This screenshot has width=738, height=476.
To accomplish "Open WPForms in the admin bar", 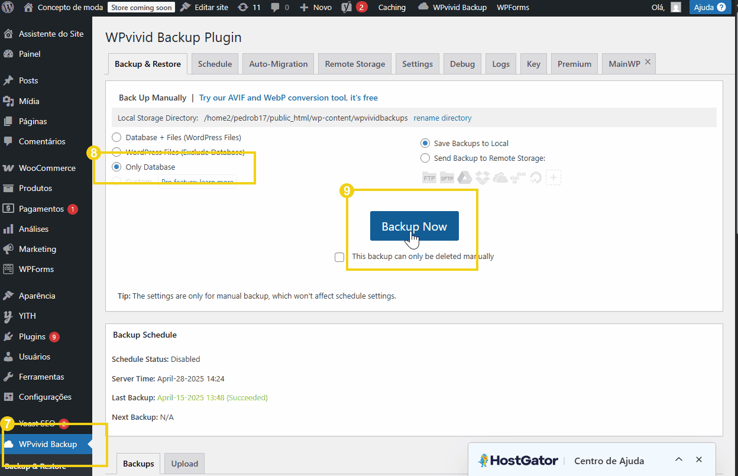I will tap(513, 8).
